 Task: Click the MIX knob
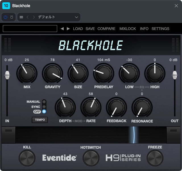[x=27, y=73]
